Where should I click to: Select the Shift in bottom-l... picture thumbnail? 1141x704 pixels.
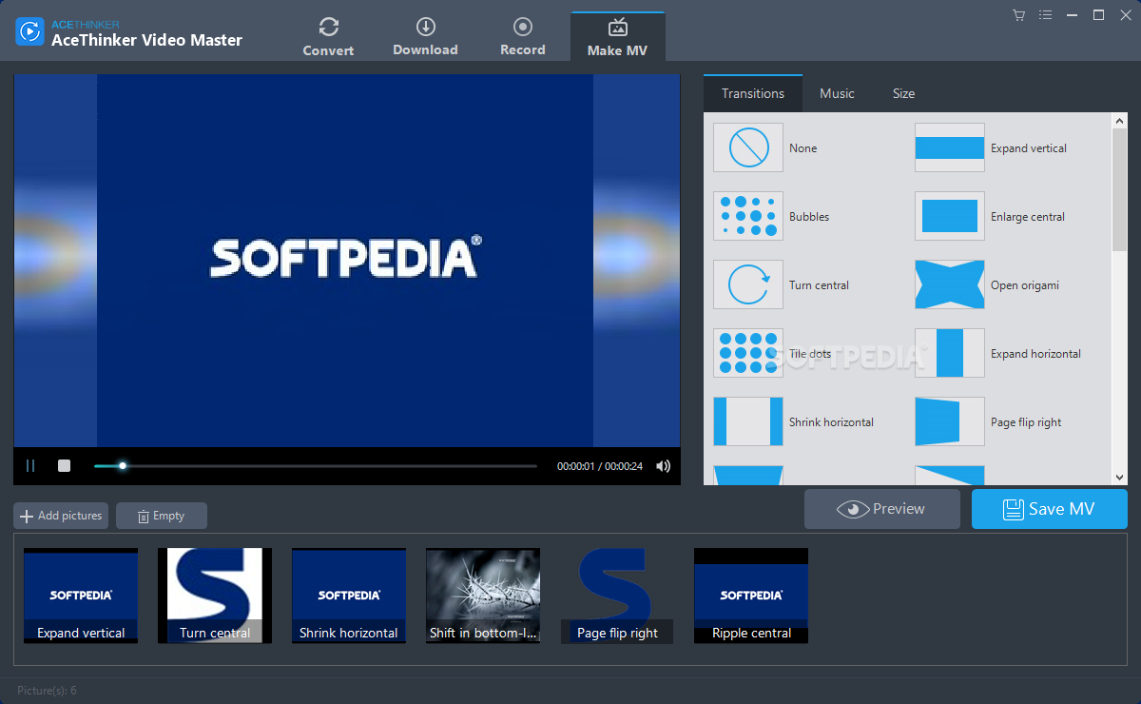tap(483, 596)
